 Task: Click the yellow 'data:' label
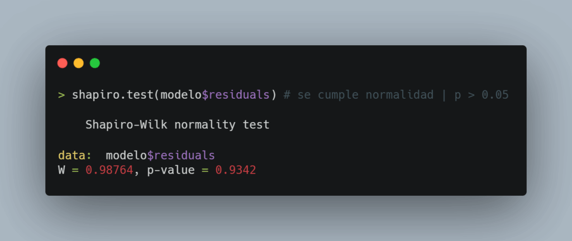(75, 156)
